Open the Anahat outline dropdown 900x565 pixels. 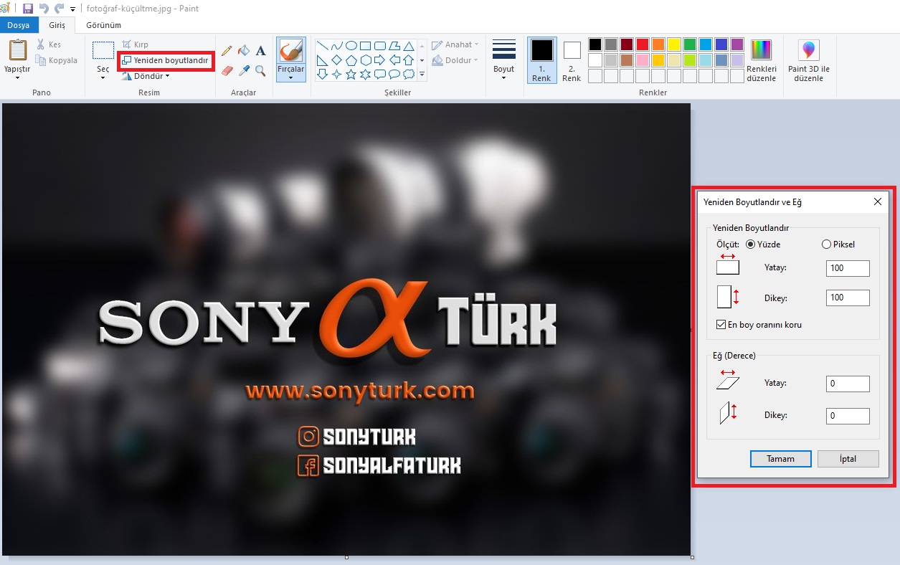point(455,44)
